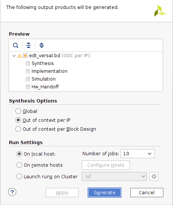The height and width of the screenshot is (205, 173).
Task: Click the Configure Hosts button
Action: tap(106, 165)
